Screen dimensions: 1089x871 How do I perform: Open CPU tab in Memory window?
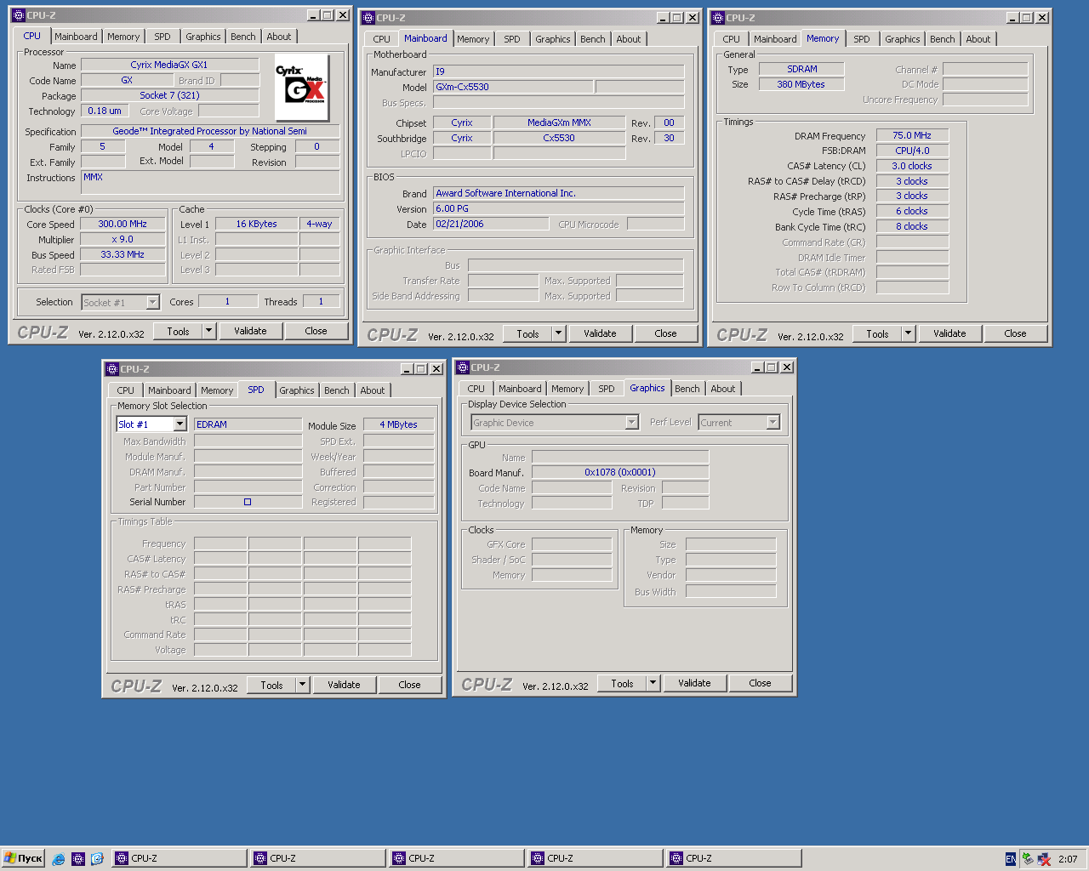(x=732, y=39)
